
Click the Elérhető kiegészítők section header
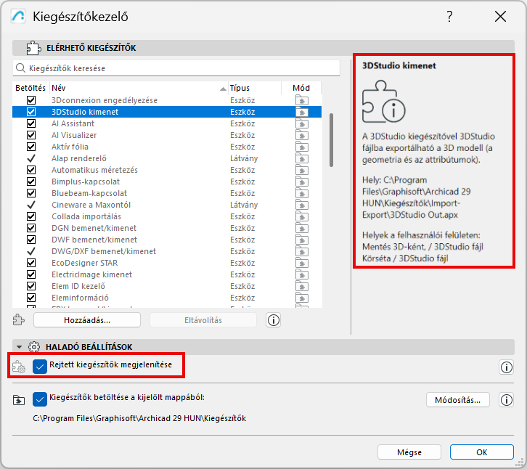pyautogui.click(x=263, y=48)
